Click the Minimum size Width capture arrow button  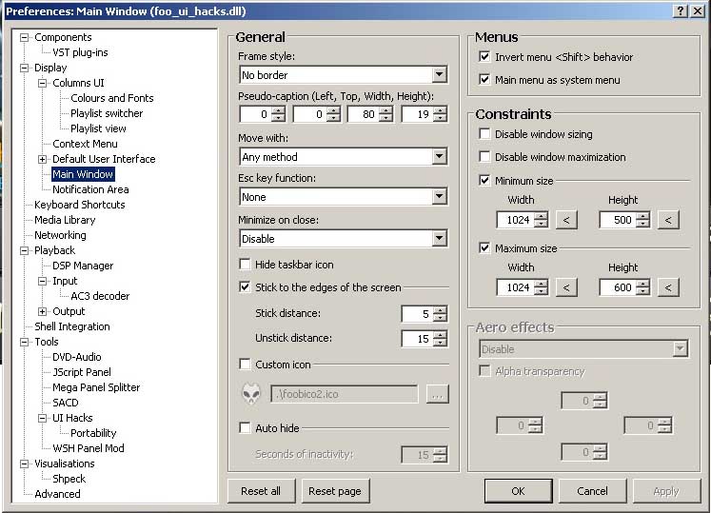[x=565, y=220]
